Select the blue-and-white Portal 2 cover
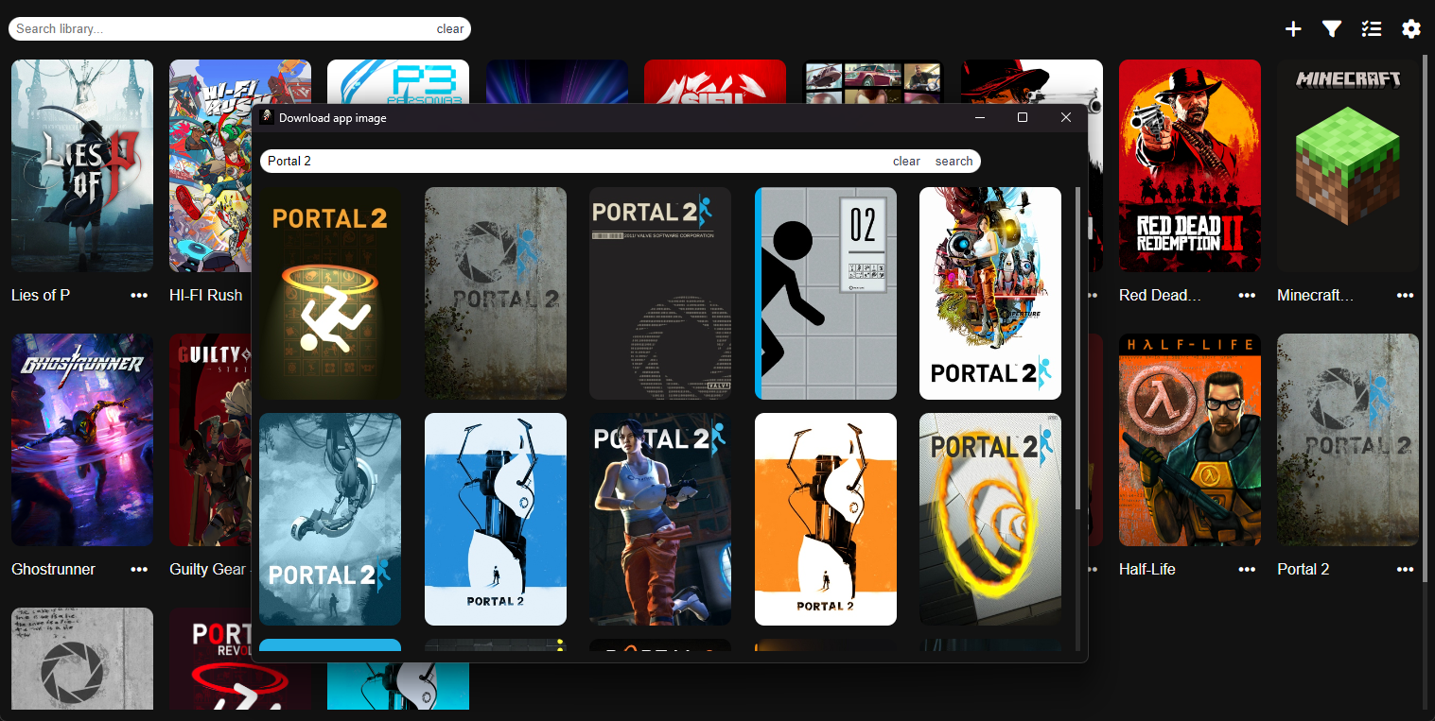Screen dimensions: 1435x721 coord(496,519)
